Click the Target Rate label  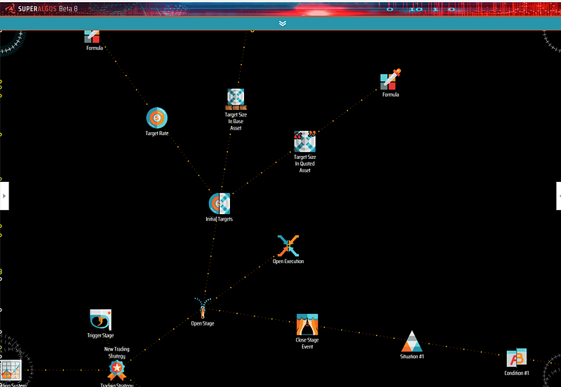tap(156, 133)
